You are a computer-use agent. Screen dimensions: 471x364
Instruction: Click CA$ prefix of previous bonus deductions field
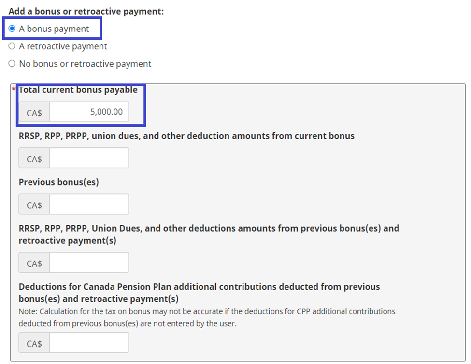point(34,263)
